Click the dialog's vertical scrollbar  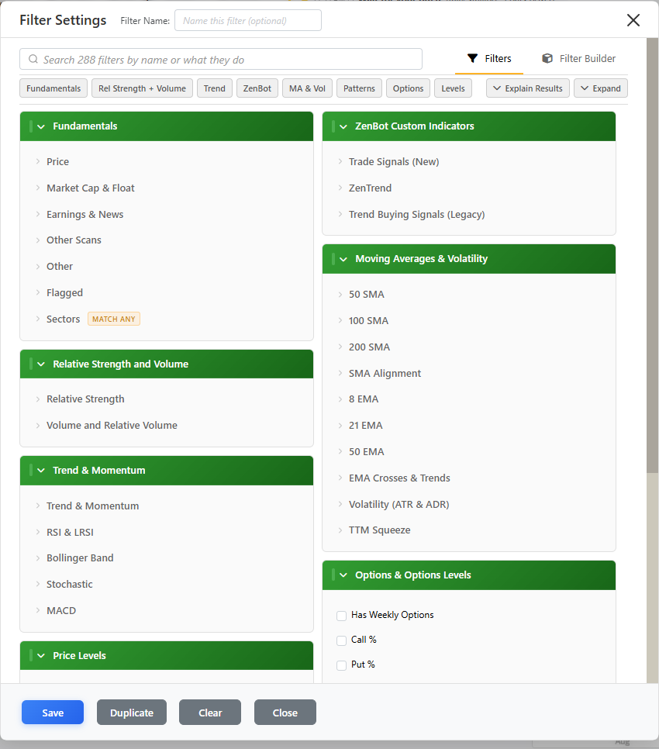click(x=652, y=255)
